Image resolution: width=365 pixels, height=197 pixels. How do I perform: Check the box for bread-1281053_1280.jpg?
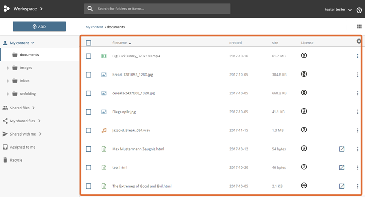(x=88, y=75)
